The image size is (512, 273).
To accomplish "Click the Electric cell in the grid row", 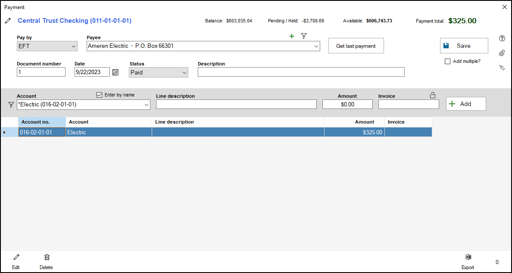I will click(109, 132).
